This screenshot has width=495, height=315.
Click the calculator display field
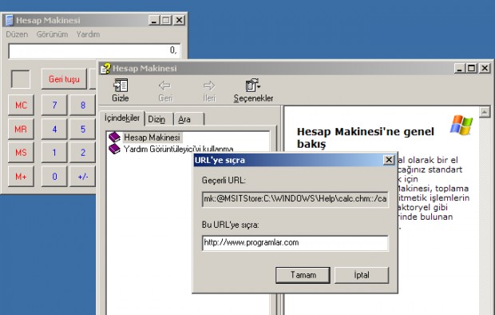click(94, 51)
